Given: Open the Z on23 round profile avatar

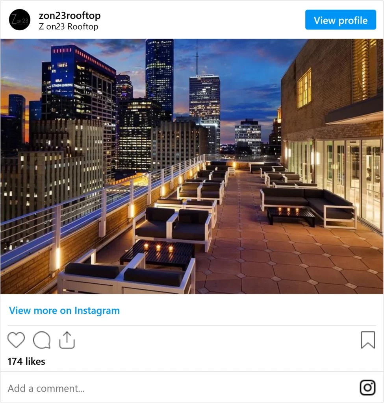Looking at the screenshot, I should pyautogui.click(x=20, y=20).
